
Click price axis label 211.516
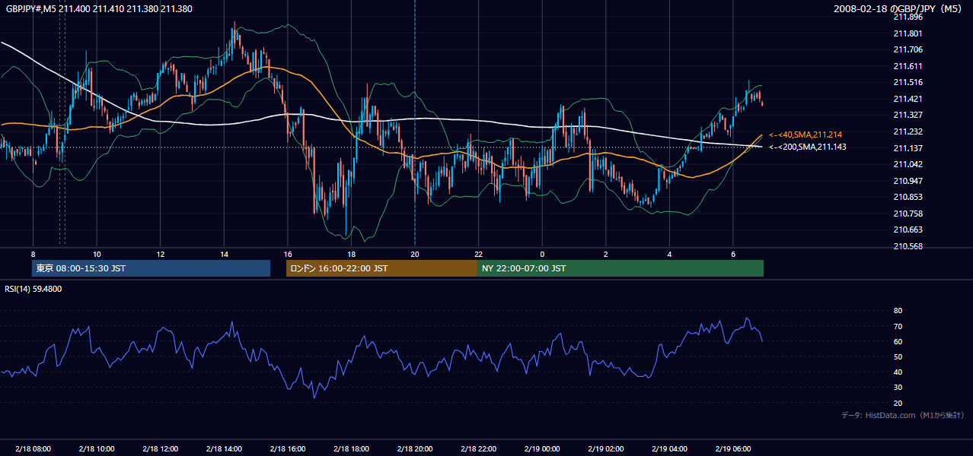[908, 82]
